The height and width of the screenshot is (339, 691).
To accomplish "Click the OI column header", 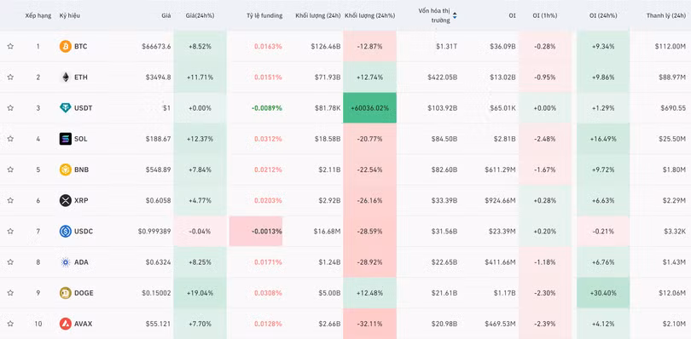I will tap(512, 15).
